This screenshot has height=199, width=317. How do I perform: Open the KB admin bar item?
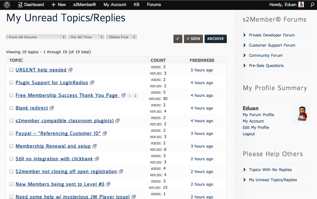coord(137,5)
